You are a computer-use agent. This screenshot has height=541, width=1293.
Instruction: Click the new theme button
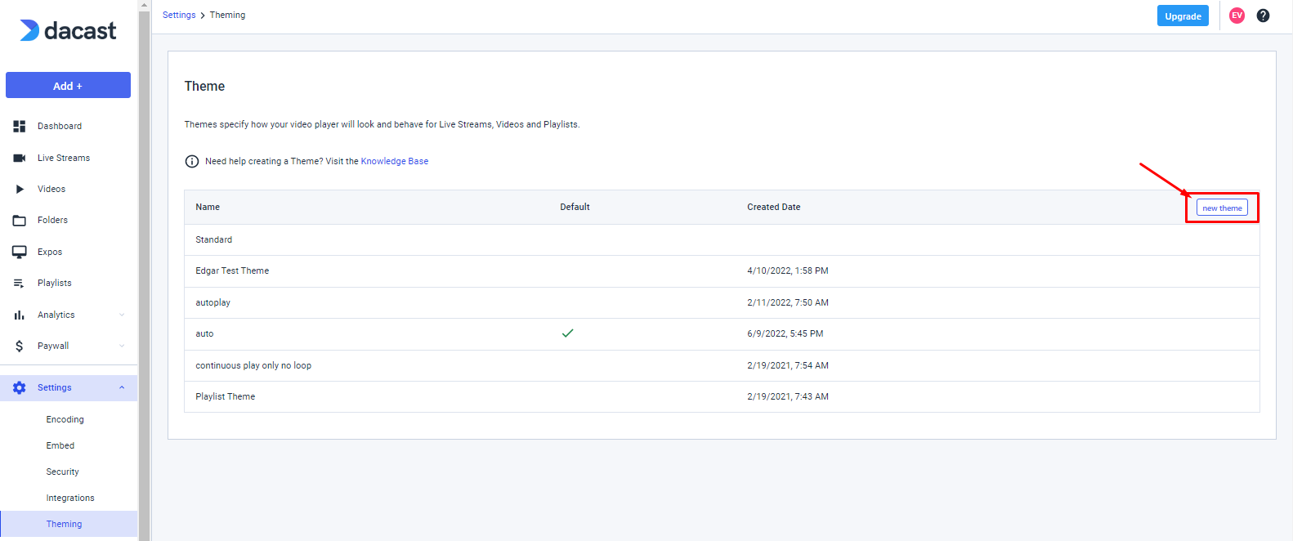tap(1222, 208)
